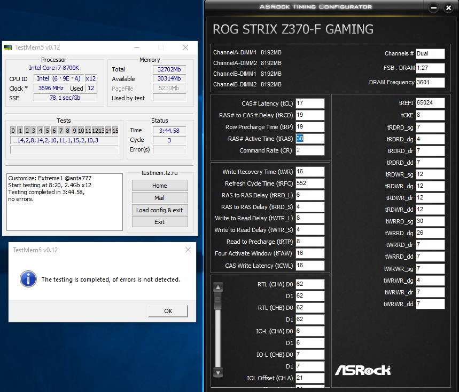This screenshot has height=392, width=459.
Task: Click the tWRWR_dg value field
Action: 430,281
